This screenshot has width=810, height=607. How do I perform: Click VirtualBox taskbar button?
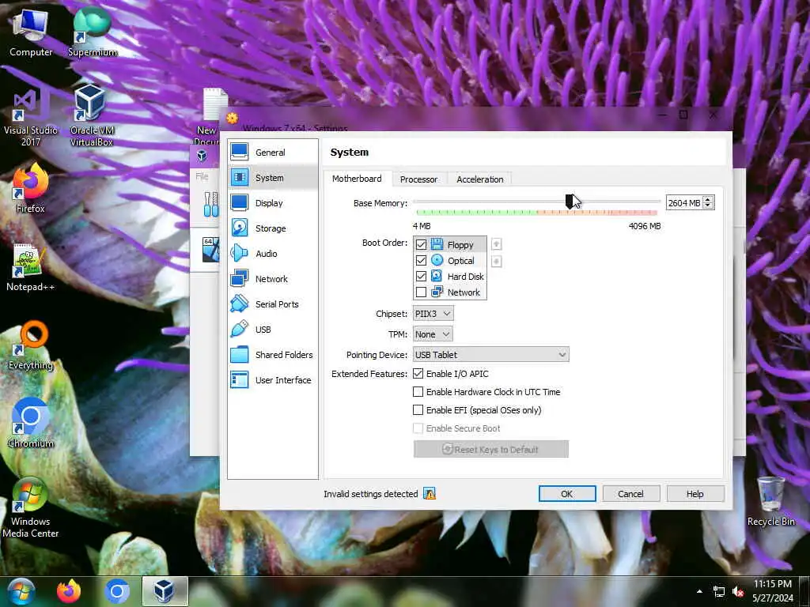tap(165, 591)
